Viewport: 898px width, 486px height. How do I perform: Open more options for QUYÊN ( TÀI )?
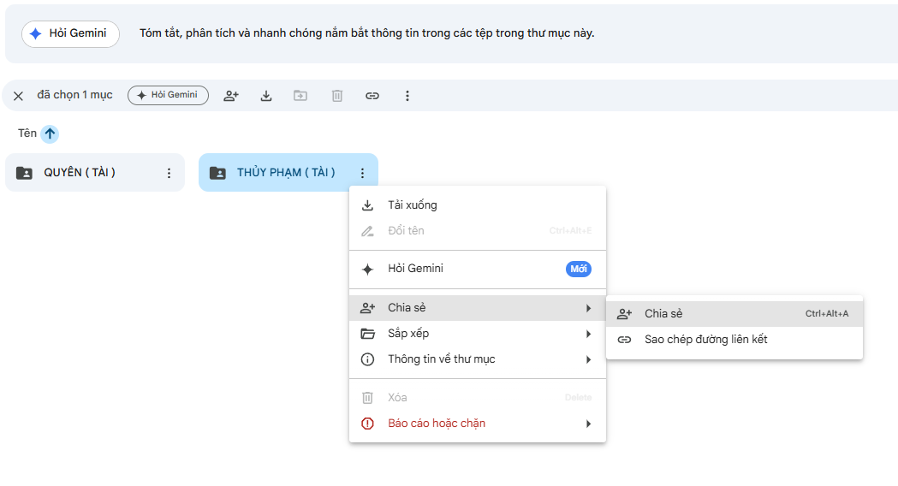169,173
